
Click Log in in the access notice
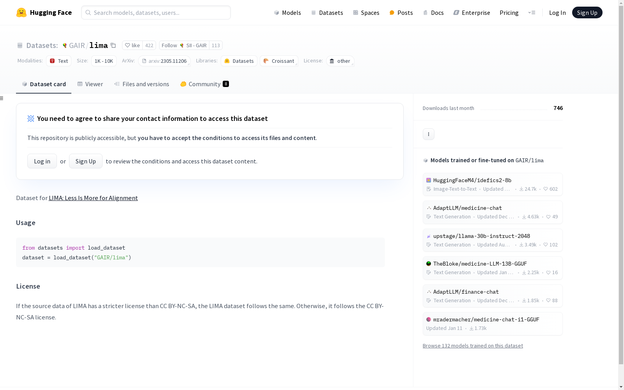[42, 161]
